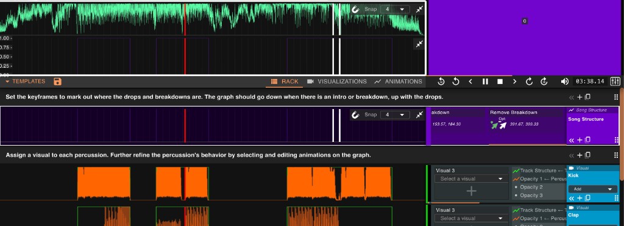Grab the drag handle of the percussion instruction row
The width and height of the screenshot is (624, 226).
click(x=617, y=155)
